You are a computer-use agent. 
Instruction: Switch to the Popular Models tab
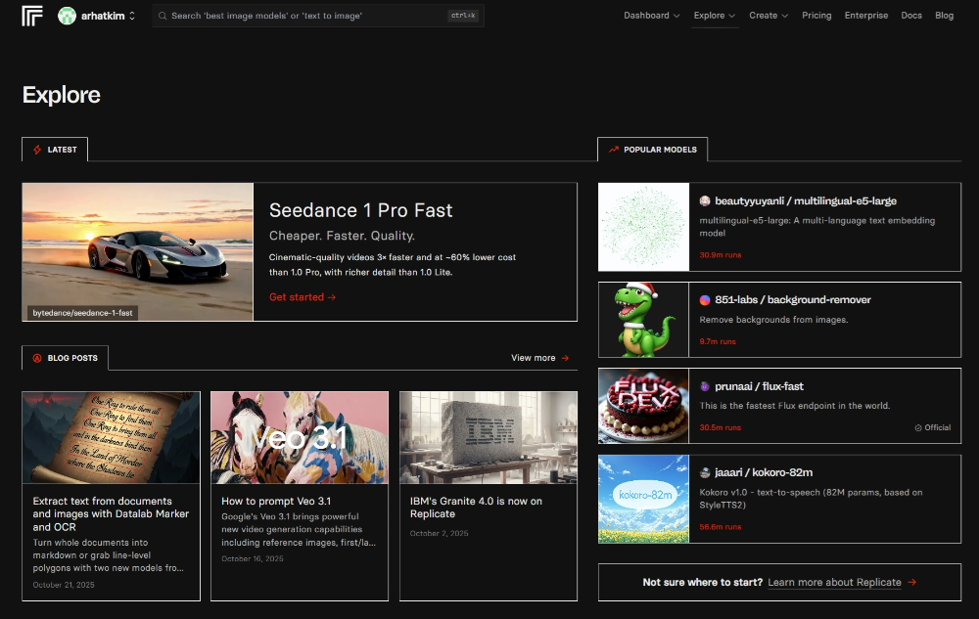coord(652,150)
